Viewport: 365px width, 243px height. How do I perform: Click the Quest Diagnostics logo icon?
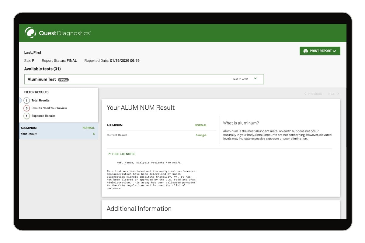pos(30,33)
